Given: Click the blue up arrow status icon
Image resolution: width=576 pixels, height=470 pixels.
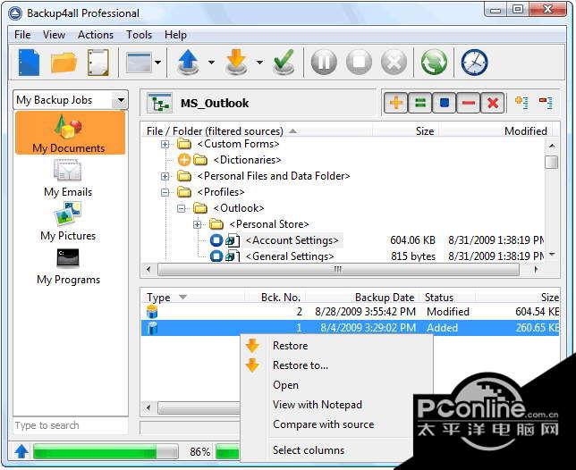Looking at the screenshot, I should (x=21, y=451).
